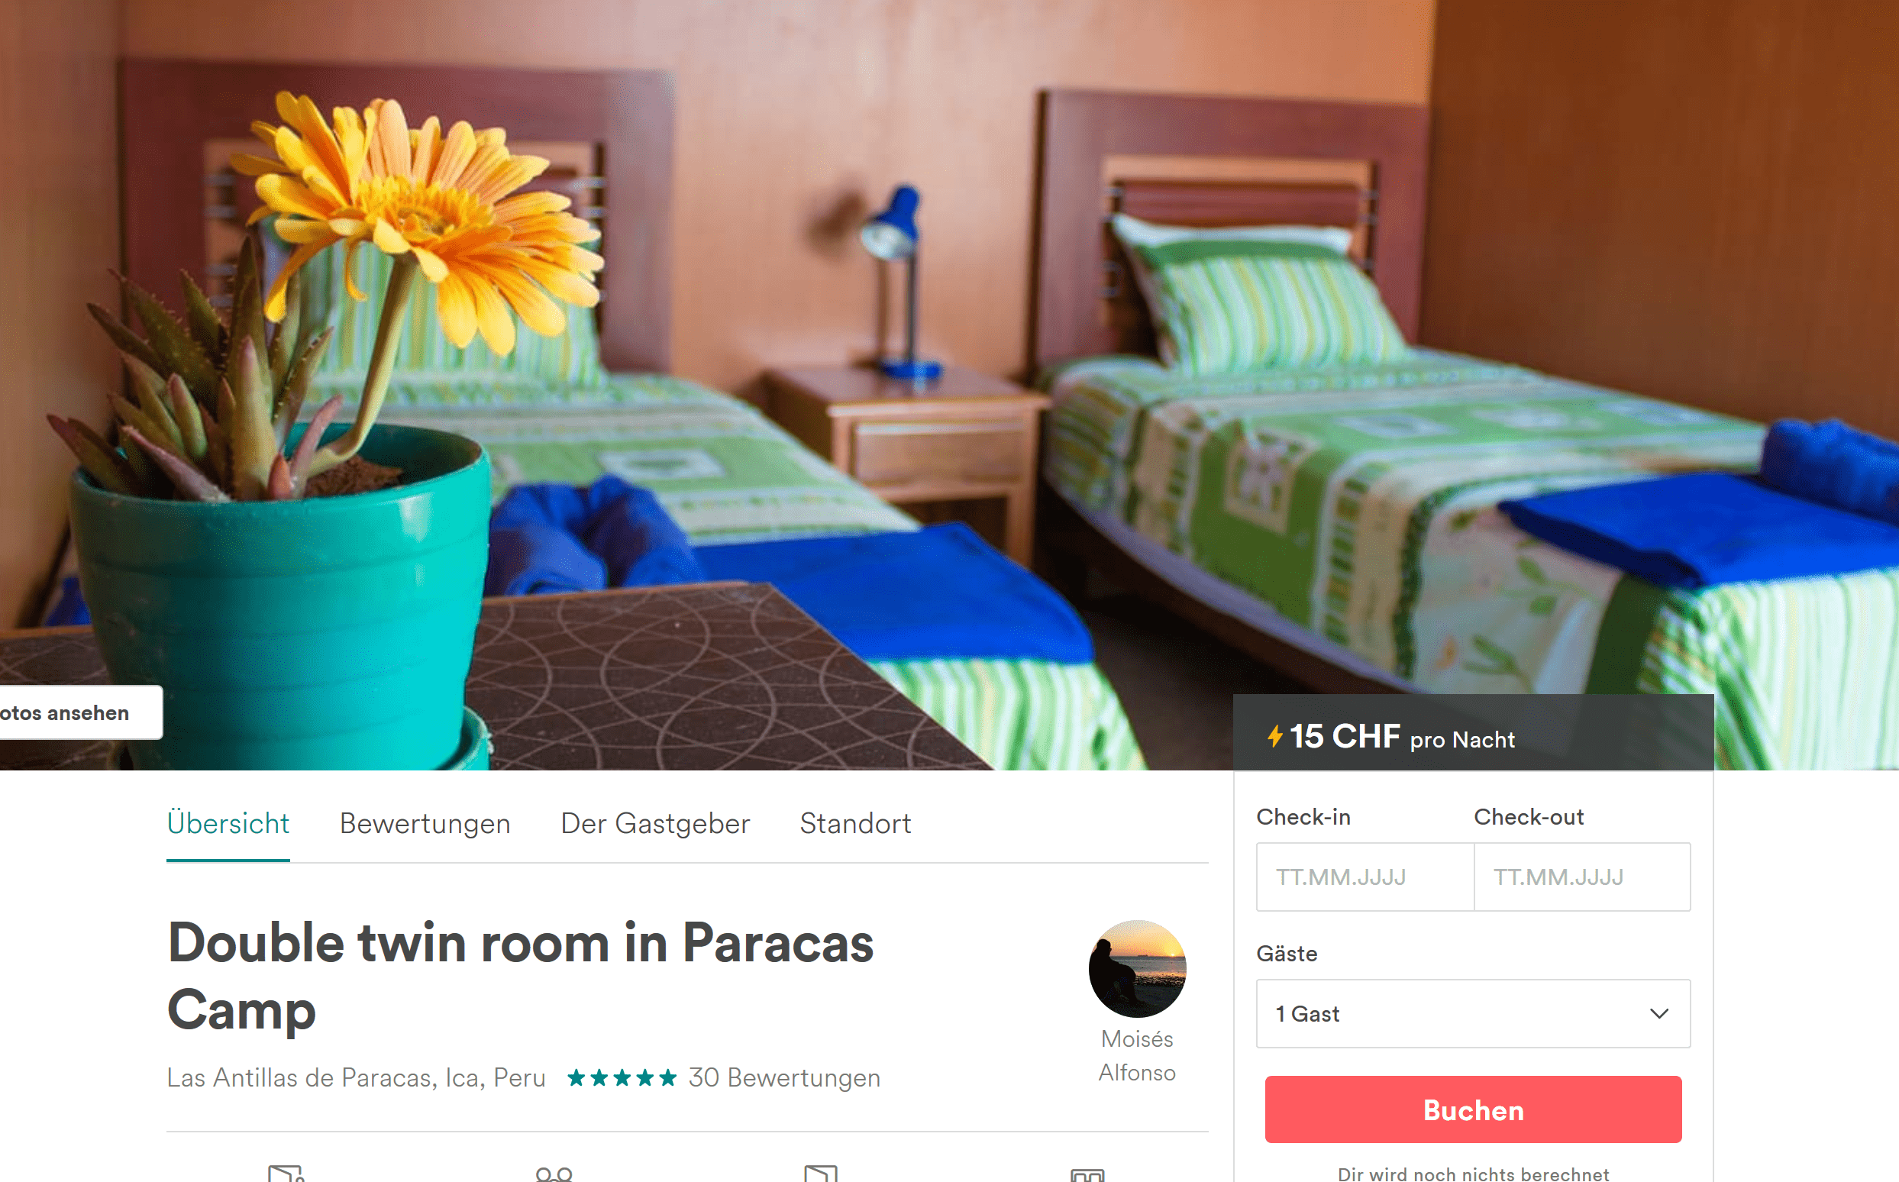1899x1182 pixels.
Task: Click the private room icon
Action: click(286, 1174)
